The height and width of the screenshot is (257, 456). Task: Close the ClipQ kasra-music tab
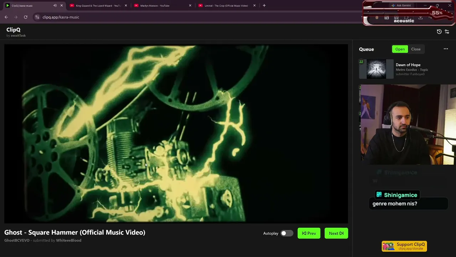point(61,6)
